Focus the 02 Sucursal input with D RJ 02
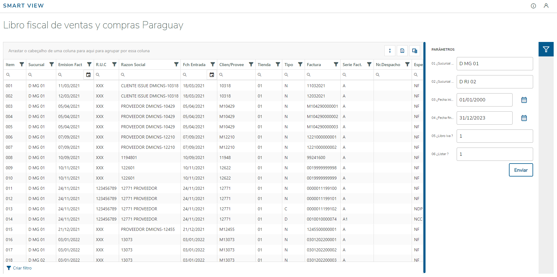Screen dimensions: 557x277 tap(495, 82)
